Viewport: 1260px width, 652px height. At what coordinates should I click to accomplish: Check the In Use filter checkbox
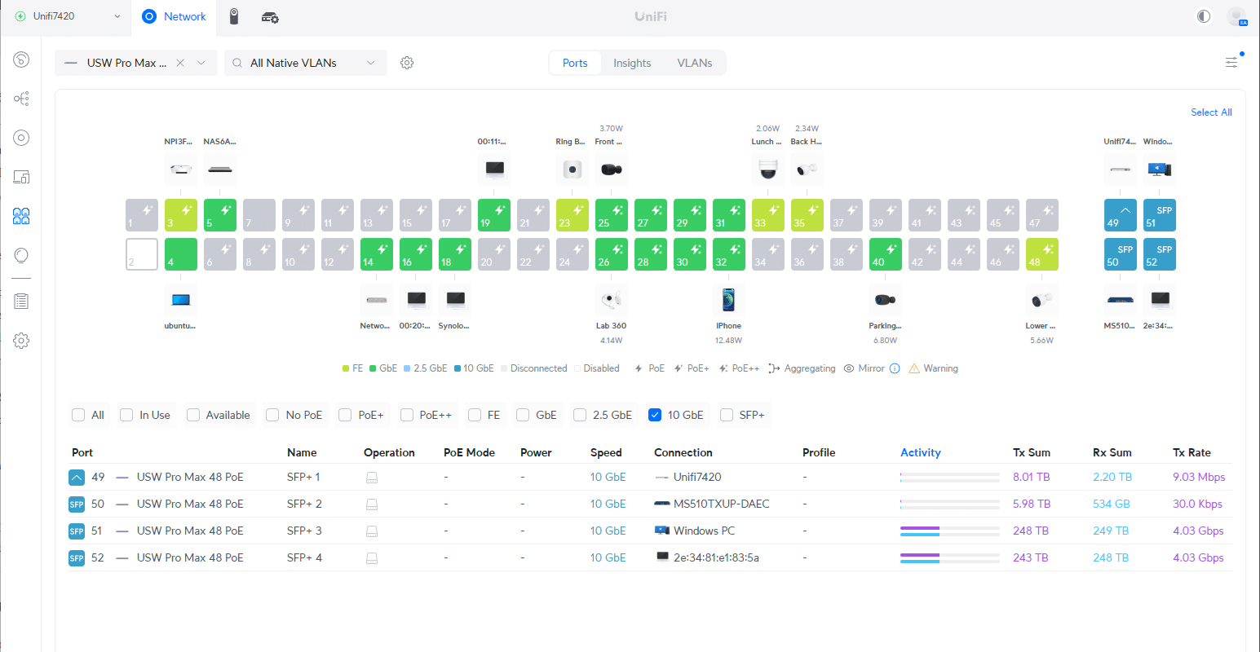click(126, 415)
